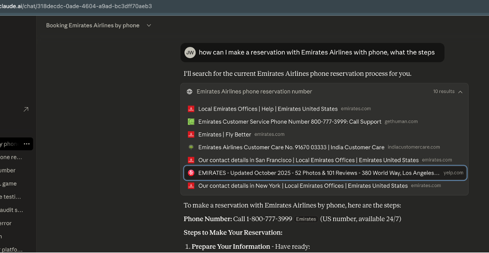Select the "game" chat in the sidebar
The image size is (489, 253).
pyautogui.click(x=8, y=183)
